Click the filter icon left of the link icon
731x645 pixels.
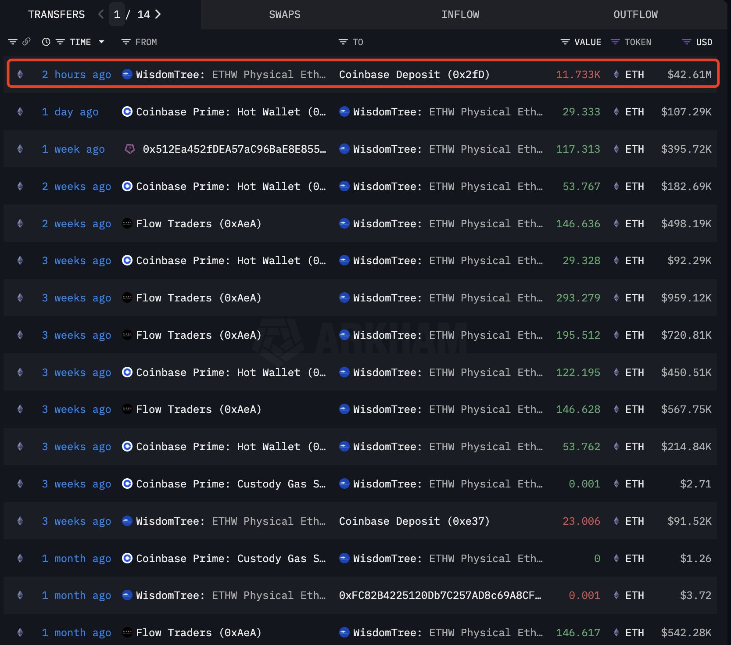pos(13,42)
